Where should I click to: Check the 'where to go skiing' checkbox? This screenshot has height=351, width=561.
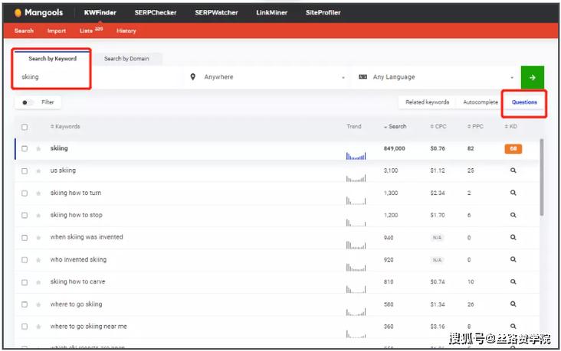point(25,304)
